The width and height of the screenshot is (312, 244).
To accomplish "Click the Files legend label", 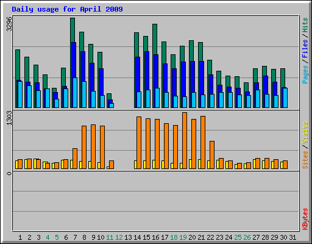I will point(305,49).
